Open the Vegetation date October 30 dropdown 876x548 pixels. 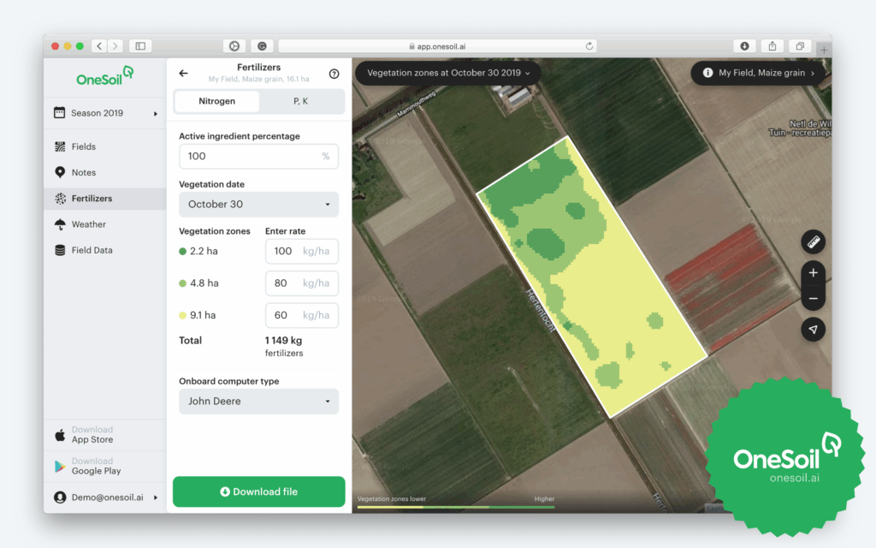pyautogui.click(x=258, y=205)
